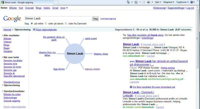Open the Avanceret søgning link
The image size is (200, 109).
108,19
